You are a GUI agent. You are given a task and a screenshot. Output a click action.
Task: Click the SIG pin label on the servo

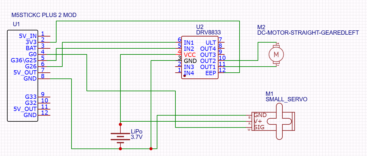pos(259,127)
